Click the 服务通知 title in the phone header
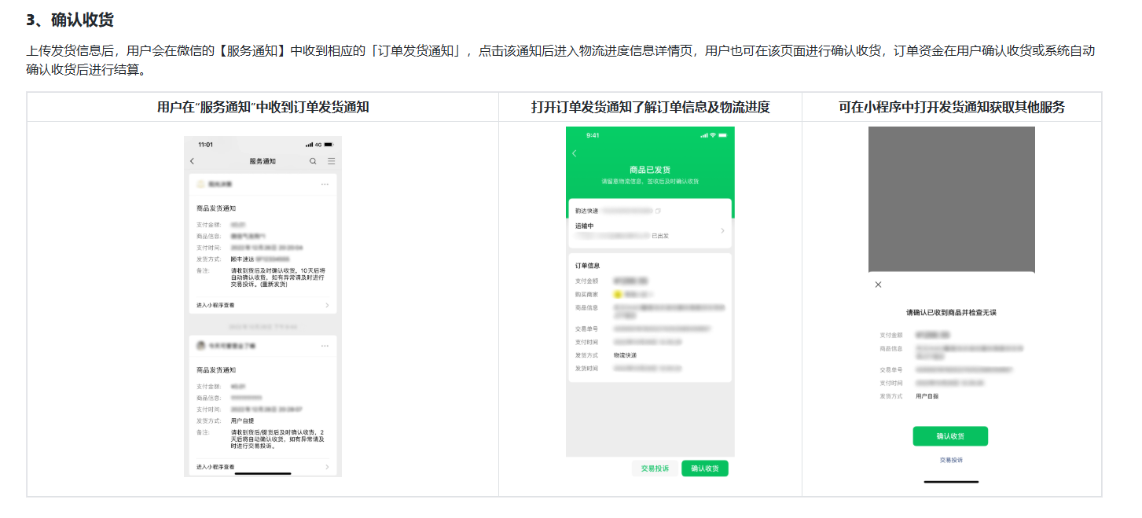The height and width of the screenshot is (518, 1142). point(263,161)
